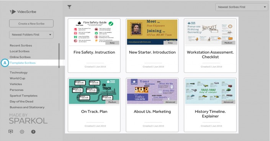
Task: Open Business and Stationary folder
Action: [27, 107]
